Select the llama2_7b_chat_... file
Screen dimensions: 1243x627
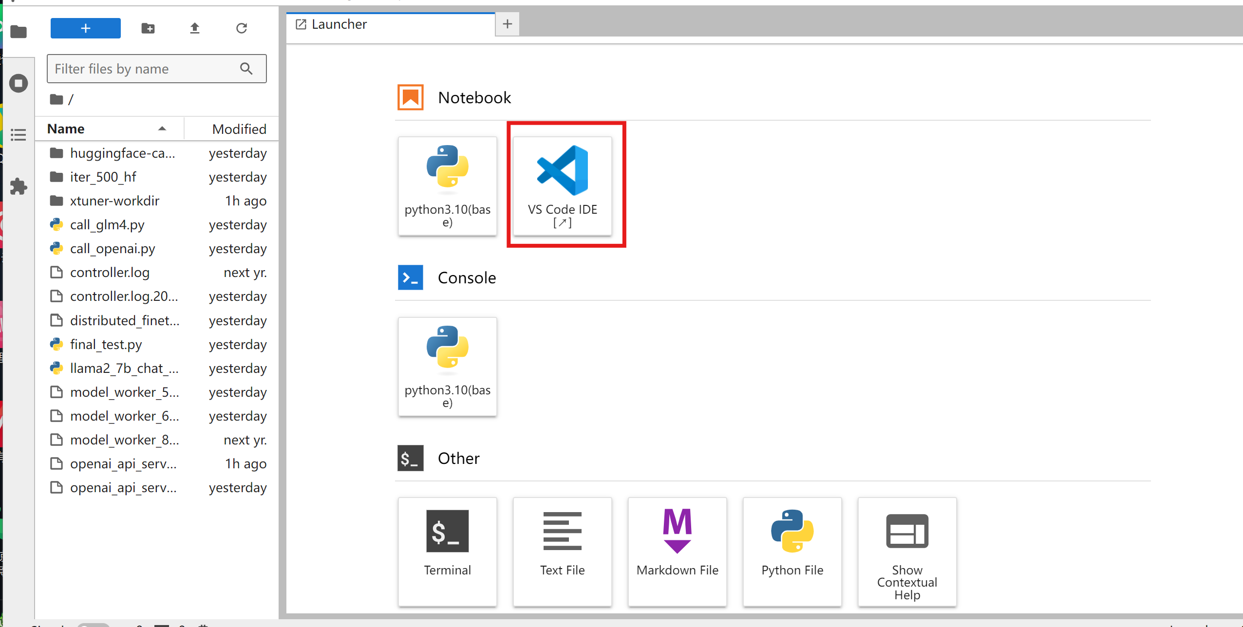point(158,369)
